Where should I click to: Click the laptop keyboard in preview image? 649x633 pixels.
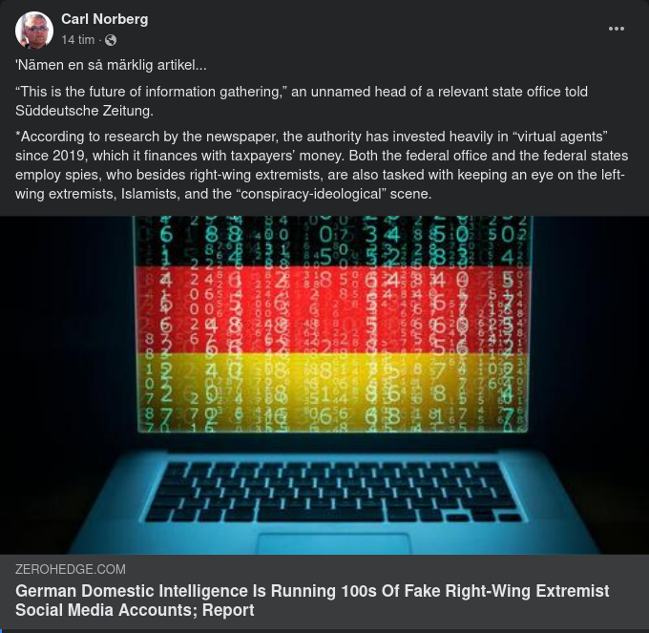(334, 492)
